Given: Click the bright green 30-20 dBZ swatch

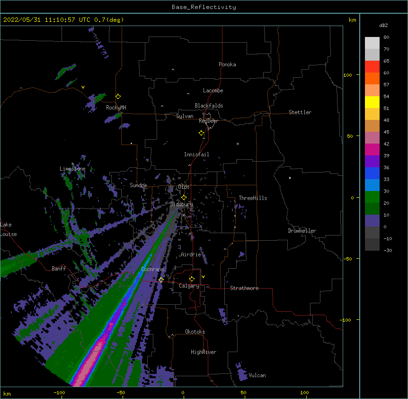Looking at the screenshot, I should click(372, 197).
